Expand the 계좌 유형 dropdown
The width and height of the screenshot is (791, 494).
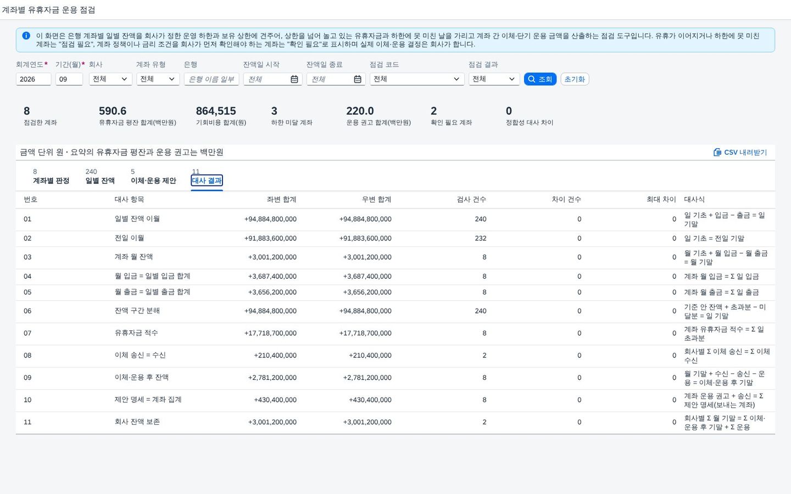pyautogui.click(x=158, y=79)
